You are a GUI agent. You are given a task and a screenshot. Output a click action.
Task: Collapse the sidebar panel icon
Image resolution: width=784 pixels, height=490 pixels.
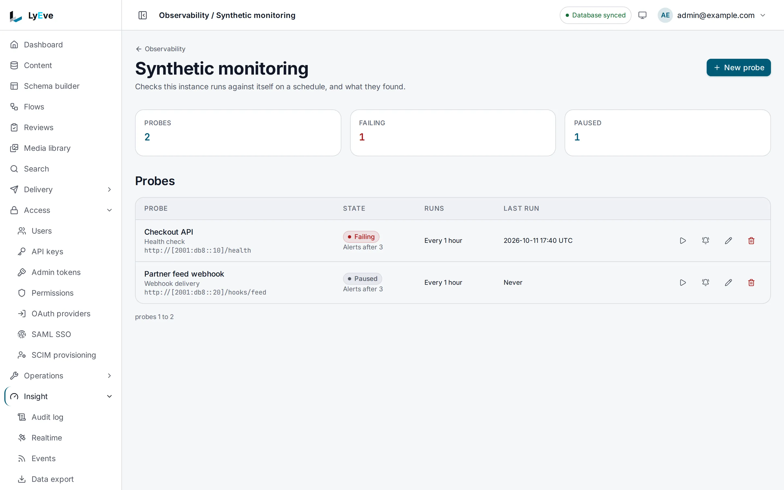pyautogui.click(x=143, y=15)
